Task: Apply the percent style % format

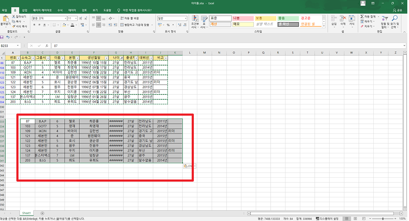Action: [168, 25]
